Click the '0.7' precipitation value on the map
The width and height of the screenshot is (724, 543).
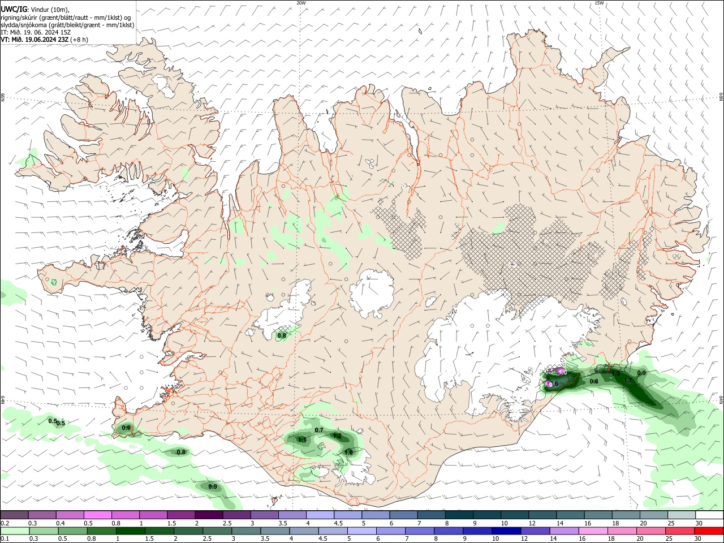319,430
